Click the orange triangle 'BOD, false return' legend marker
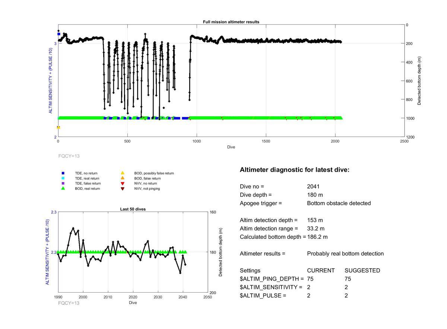 click(x=122, y=178)
